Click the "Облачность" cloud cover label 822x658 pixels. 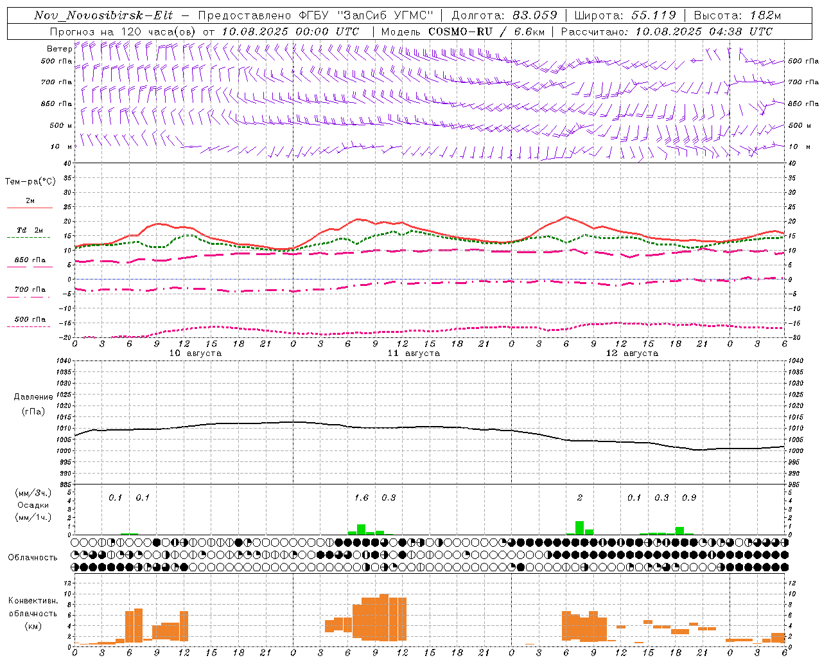(x=33, y=558)
